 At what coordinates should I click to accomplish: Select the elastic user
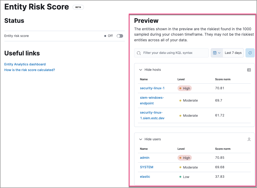click(x=145, y=176)
